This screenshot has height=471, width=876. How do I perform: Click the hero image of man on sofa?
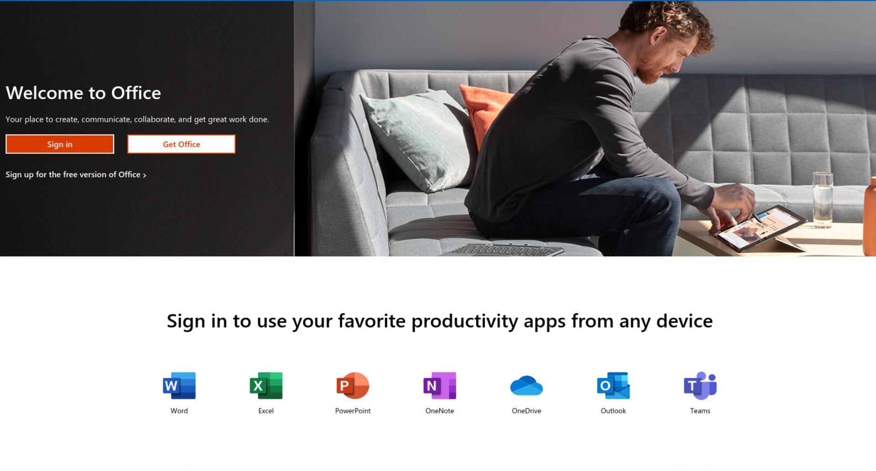click(x=585, y=129)
